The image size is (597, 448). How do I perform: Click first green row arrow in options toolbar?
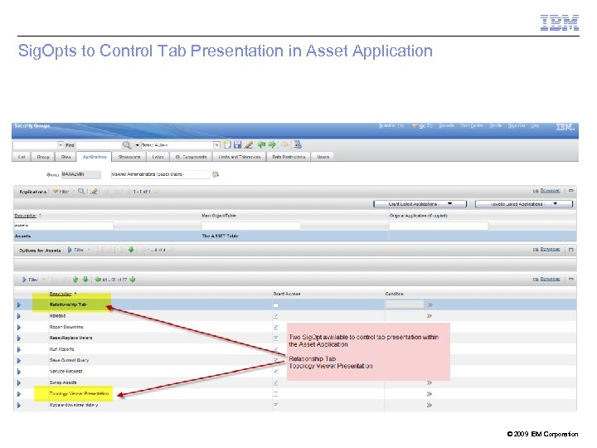click(75, 280)
